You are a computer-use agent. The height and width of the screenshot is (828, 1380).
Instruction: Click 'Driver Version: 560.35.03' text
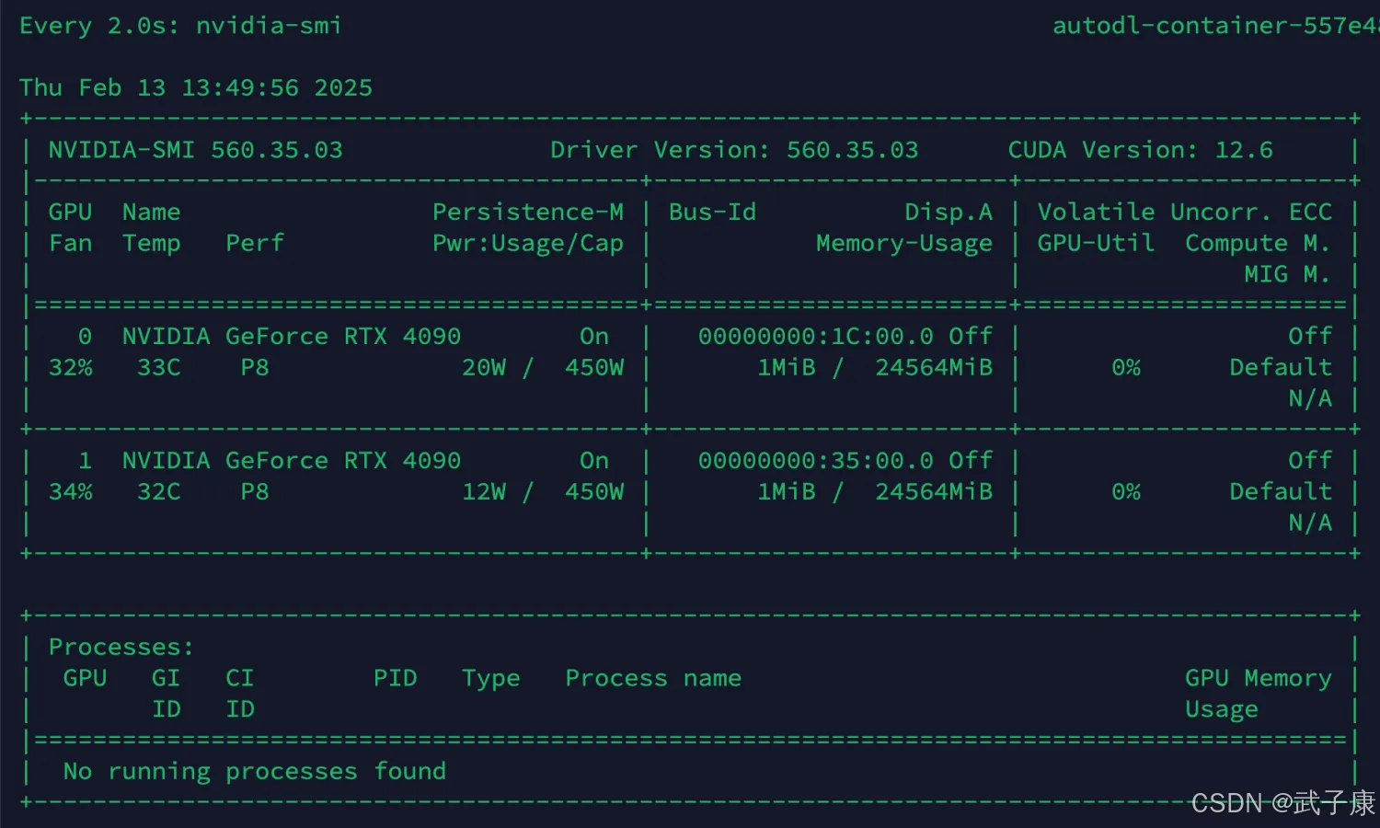coord(734,150)
